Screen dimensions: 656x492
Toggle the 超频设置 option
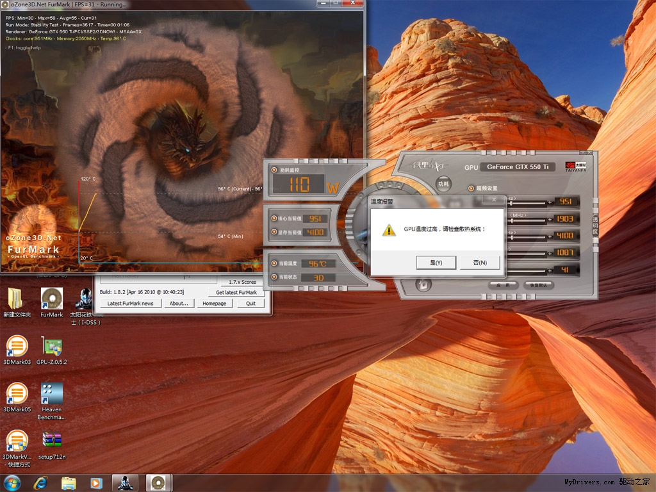tap(471, 188)
